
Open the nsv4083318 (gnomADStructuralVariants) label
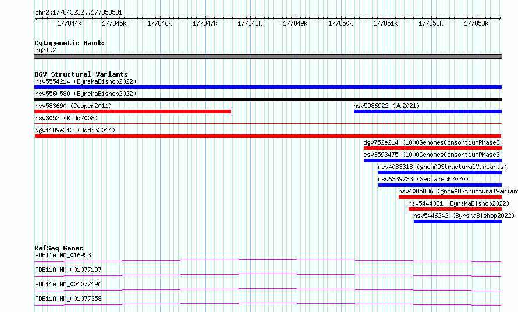(x=442, y=167)
